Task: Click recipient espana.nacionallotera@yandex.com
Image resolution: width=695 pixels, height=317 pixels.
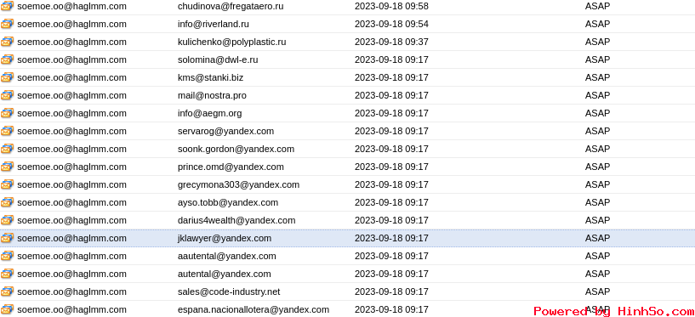Action: (254, 309)
